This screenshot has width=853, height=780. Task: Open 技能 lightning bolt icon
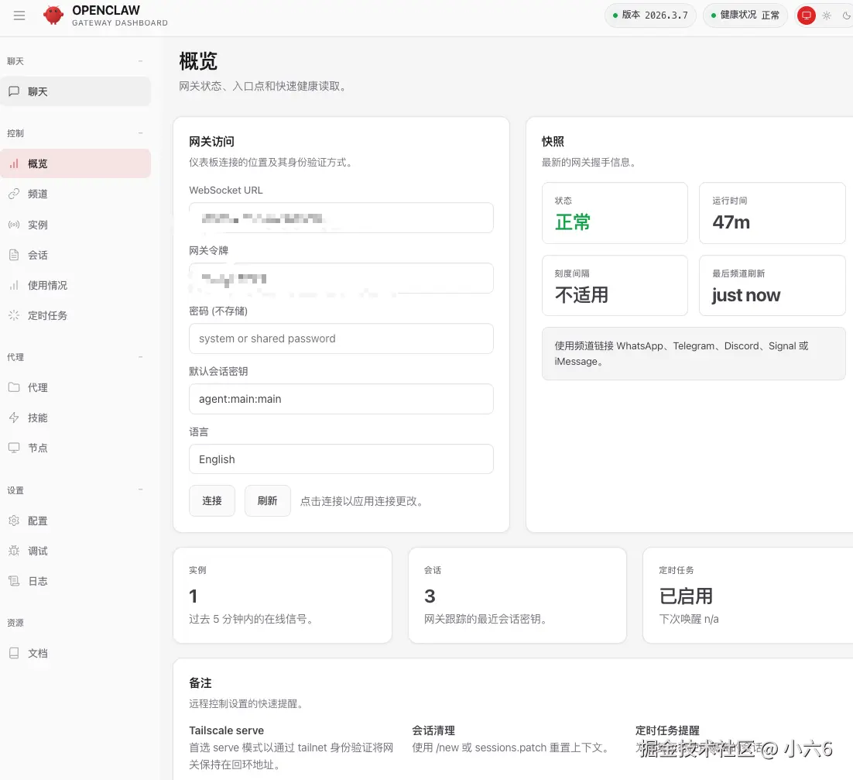click(14, 417)
